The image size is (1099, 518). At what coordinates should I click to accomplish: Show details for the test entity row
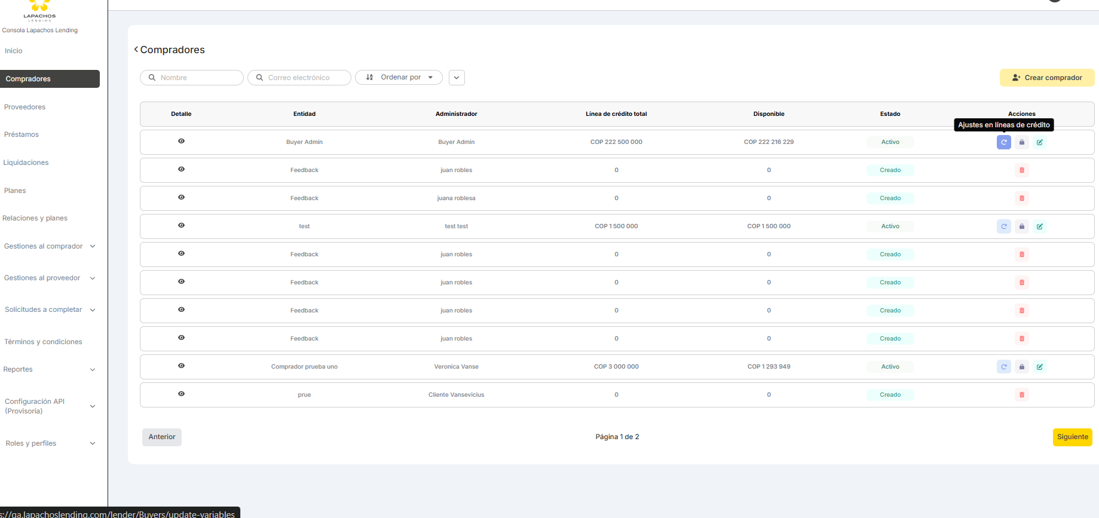coord(181,226)
